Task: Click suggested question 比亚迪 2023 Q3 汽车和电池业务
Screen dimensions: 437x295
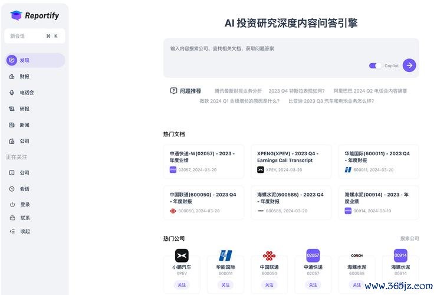Action: click(x=331, y=101)
